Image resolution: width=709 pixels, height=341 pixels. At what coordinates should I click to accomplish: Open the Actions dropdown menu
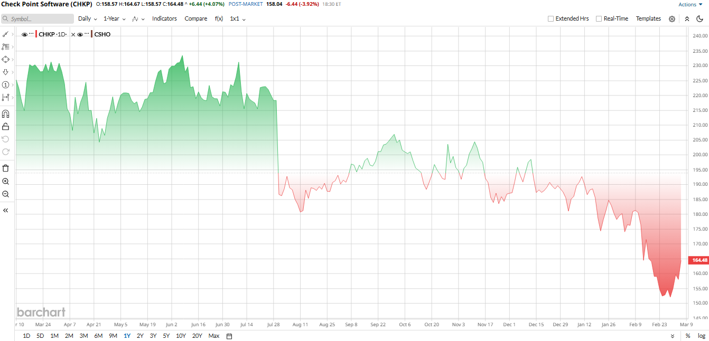coord(691,4)
